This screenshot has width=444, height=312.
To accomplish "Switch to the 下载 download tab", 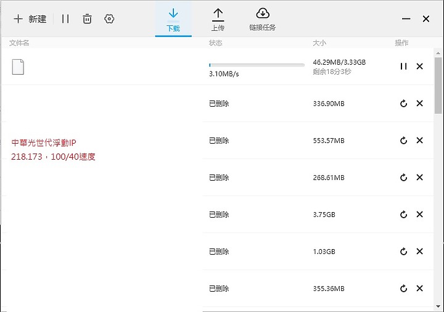I will 173,20.
